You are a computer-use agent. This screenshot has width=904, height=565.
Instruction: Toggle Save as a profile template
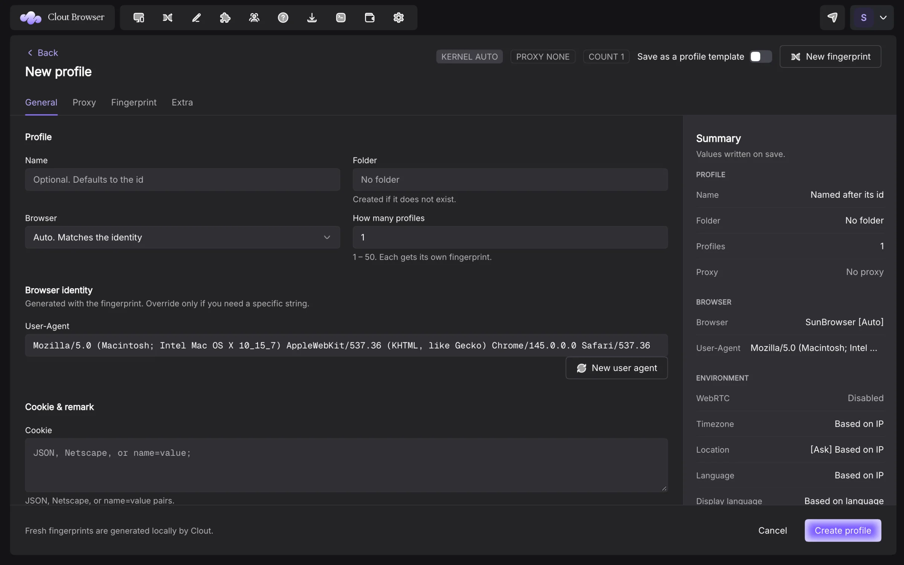coord(760,56)
